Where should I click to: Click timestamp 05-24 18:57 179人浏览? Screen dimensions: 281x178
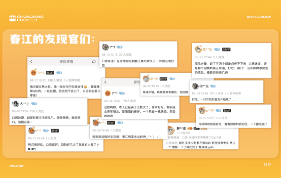pyautogui.click(x=120, y=101)
